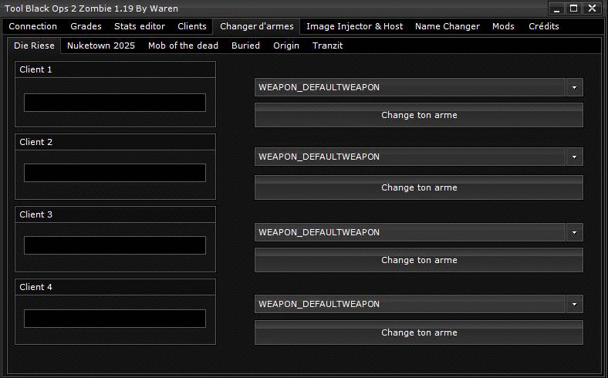Choose the Buried map tab
Screen dimensions: 608x378
[x=245, y=46]
